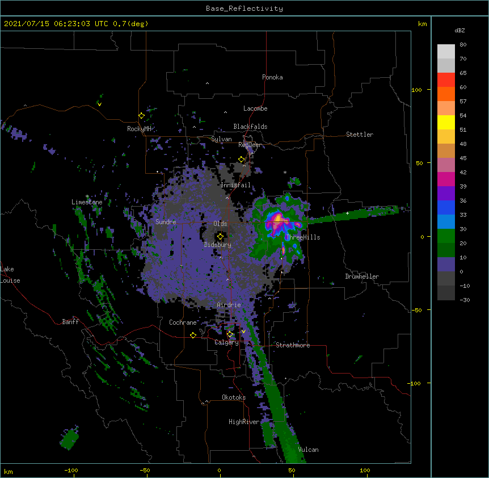The height and width of the screenshot is (478, 489).
Task: Click the yellow diamond marker south of RedDeer
Action: click(x=241, y=160)
